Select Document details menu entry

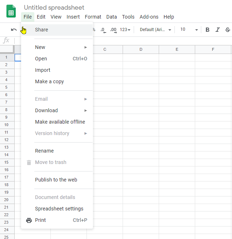point(57,198)
